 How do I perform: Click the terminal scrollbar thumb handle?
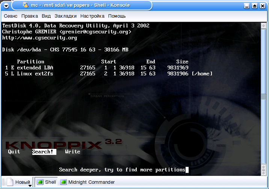263,97
